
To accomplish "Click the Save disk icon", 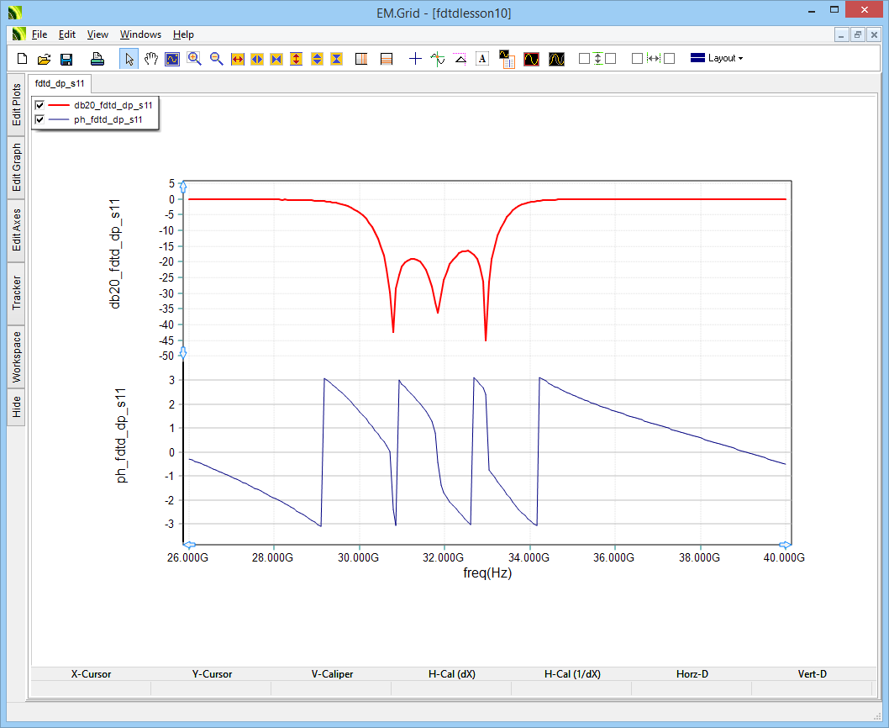I will (x=66, y=59).
